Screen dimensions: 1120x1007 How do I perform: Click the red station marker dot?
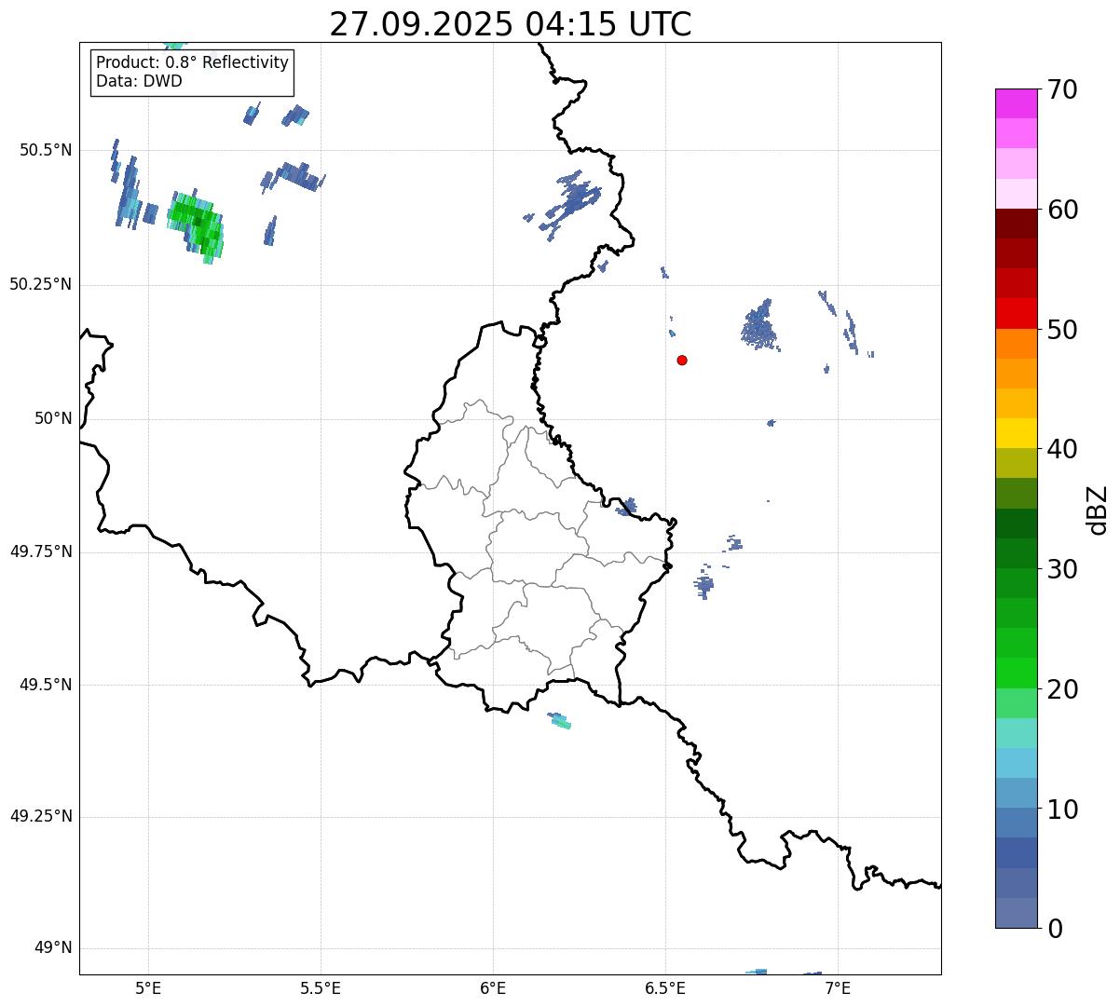click(682, 360)
